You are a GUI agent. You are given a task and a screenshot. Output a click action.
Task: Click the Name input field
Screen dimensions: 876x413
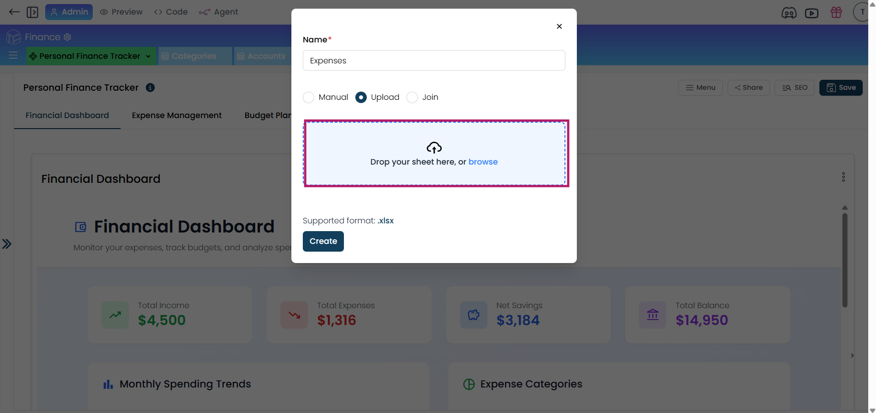434,61
